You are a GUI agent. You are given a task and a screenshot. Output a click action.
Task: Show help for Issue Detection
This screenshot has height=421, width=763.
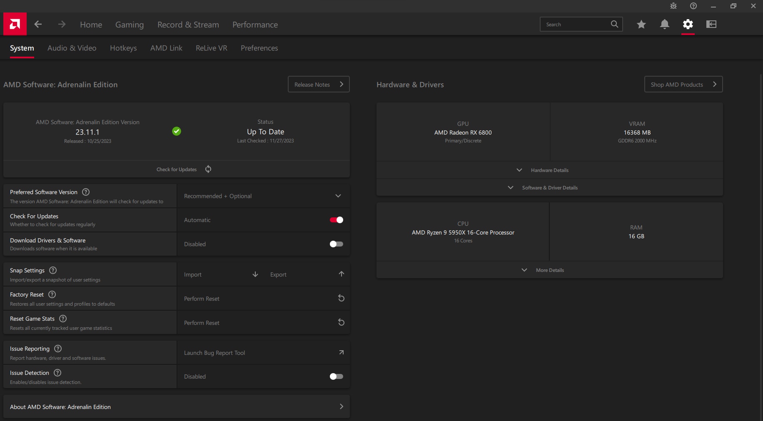pos(57,373)
